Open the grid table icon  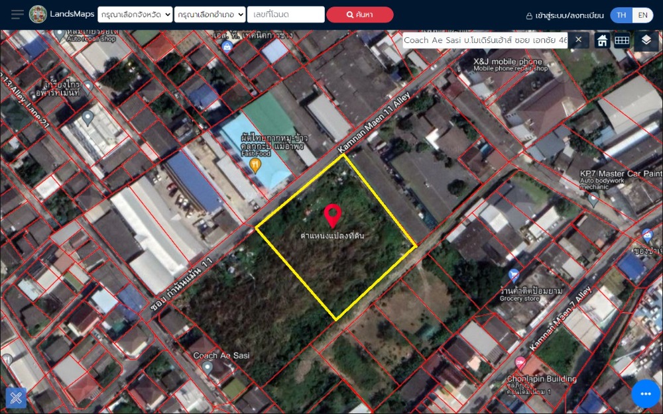click(x=622, y=40)
